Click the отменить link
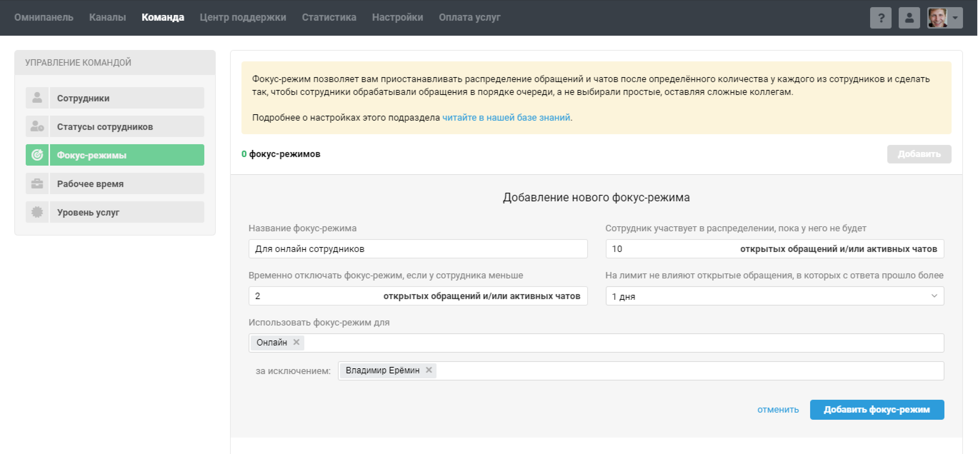 [x=778, y=410]
